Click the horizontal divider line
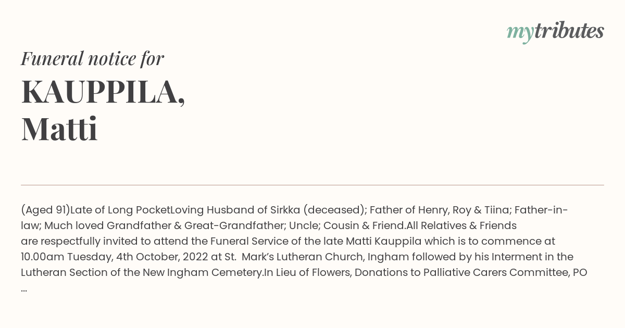Screen dimensions: 625x328 click(312, 185)
